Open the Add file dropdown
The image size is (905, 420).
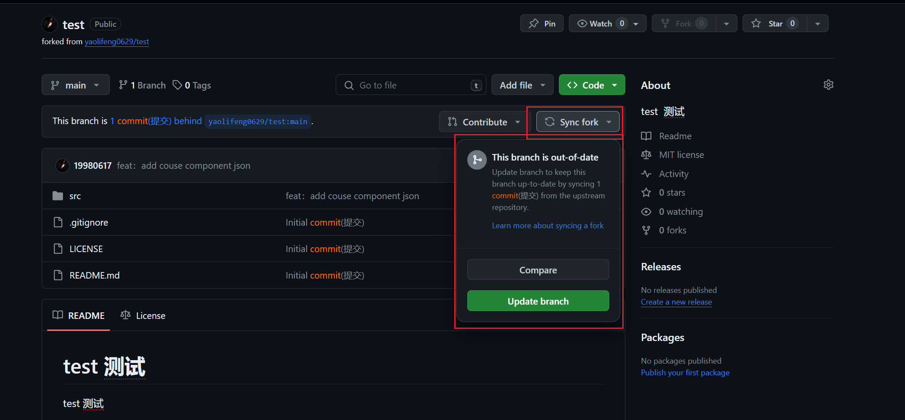pyautogui.click(x=522, y=85)
